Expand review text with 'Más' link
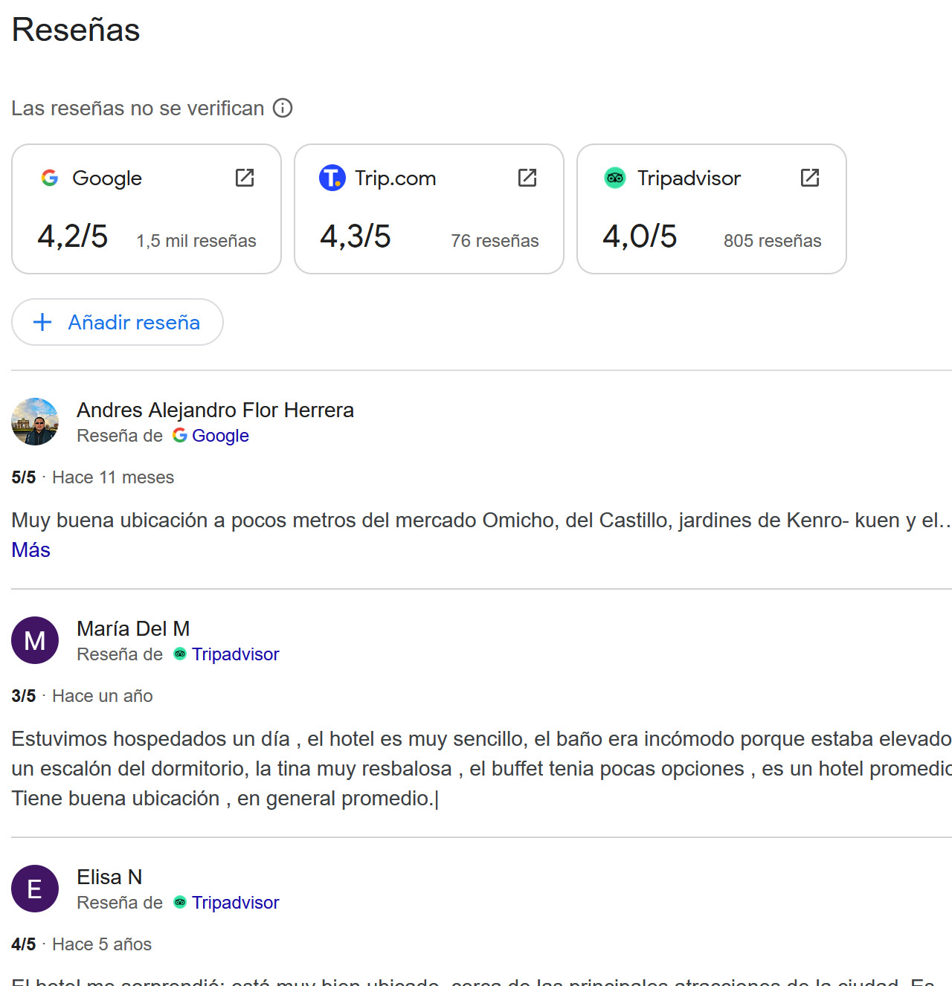952x986 pixels. (31, 550)
